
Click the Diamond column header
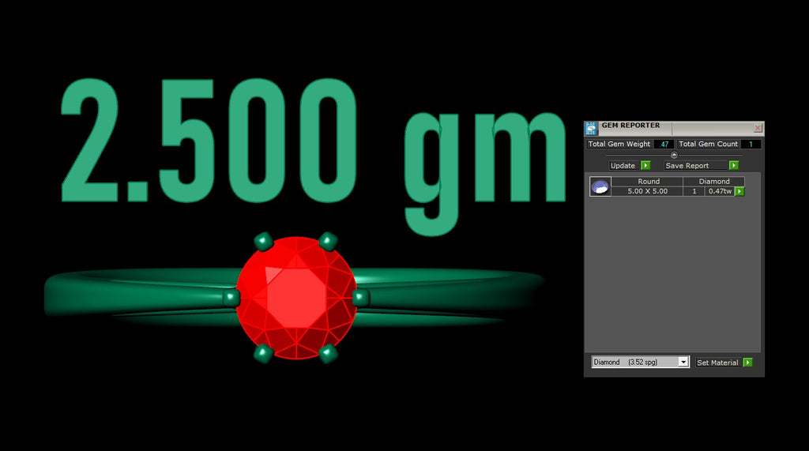click(714, 181)
